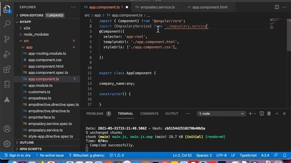Open the triangle-shaped activity bar icon
Viewport: 291px width, 163px height.
click(x=7, y=100)
